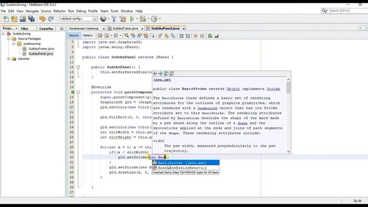This screenshot has width=368, height=207.
Task: Open javadoc in external browser icon
Action: pos(166,74)
